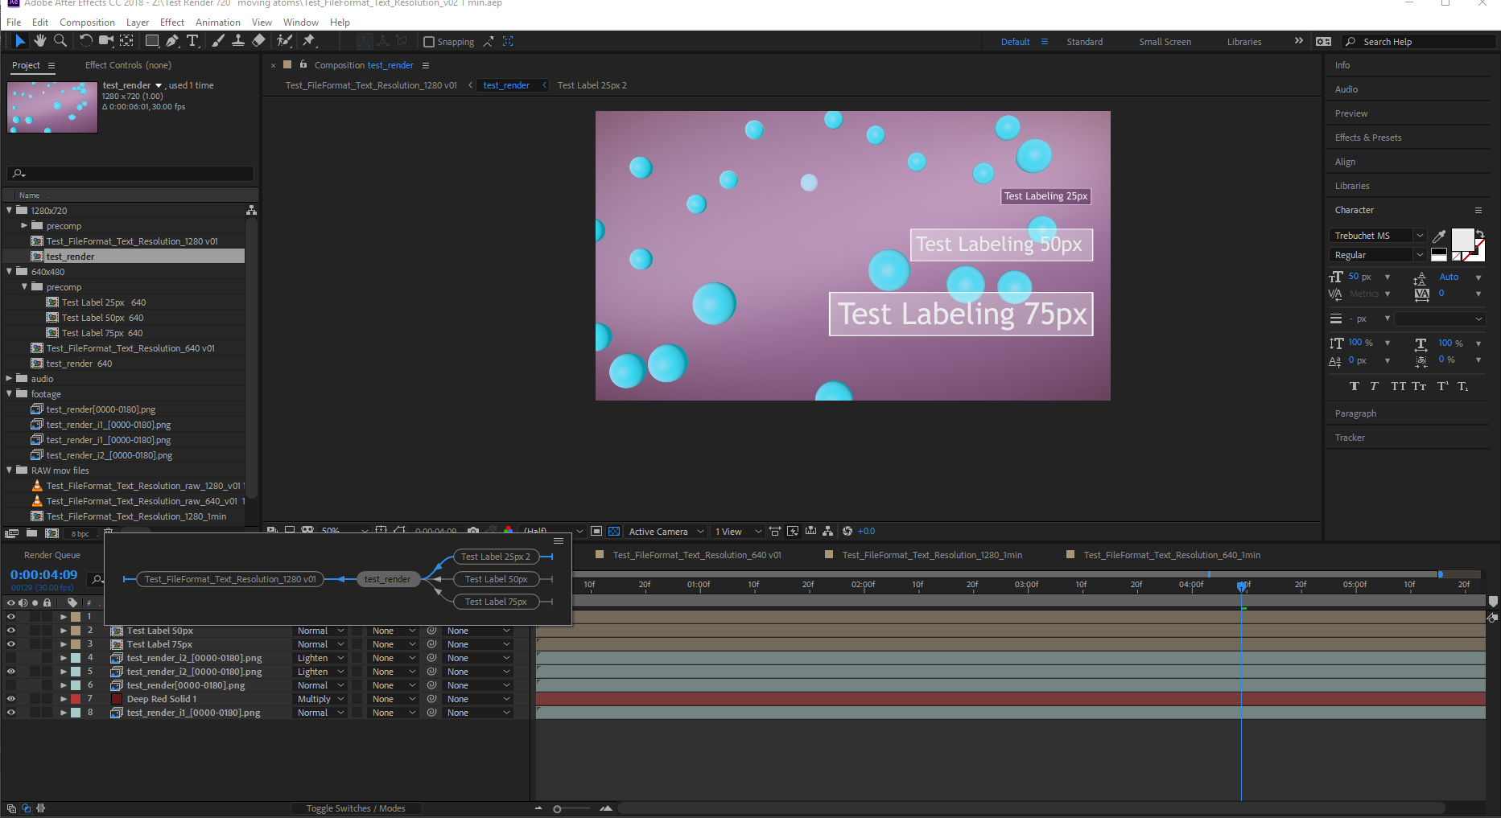This screenshot has height=818, width=1501.
Task: Switch to Test_FileFormat_Text_Resolution_1280_1min timeline tab
Action: pos(932,555)
